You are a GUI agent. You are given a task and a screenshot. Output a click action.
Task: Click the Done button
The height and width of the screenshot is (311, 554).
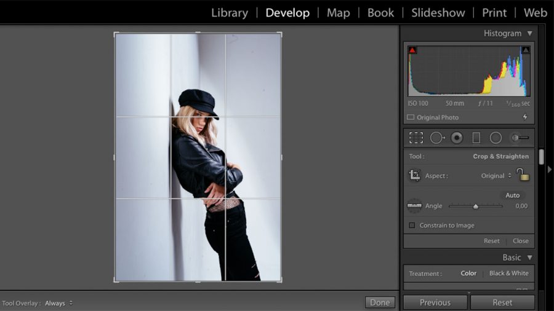pos(380,302)
